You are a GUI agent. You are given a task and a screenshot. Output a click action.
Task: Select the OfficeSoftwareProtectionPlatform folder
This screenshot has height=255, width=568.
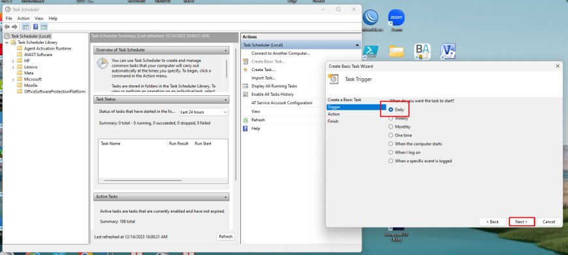(x=55, y=91)
